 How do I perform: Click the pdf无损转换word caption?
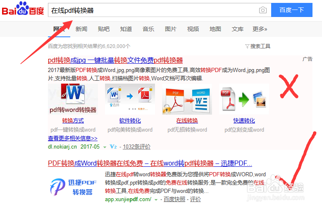coord(187,130)
